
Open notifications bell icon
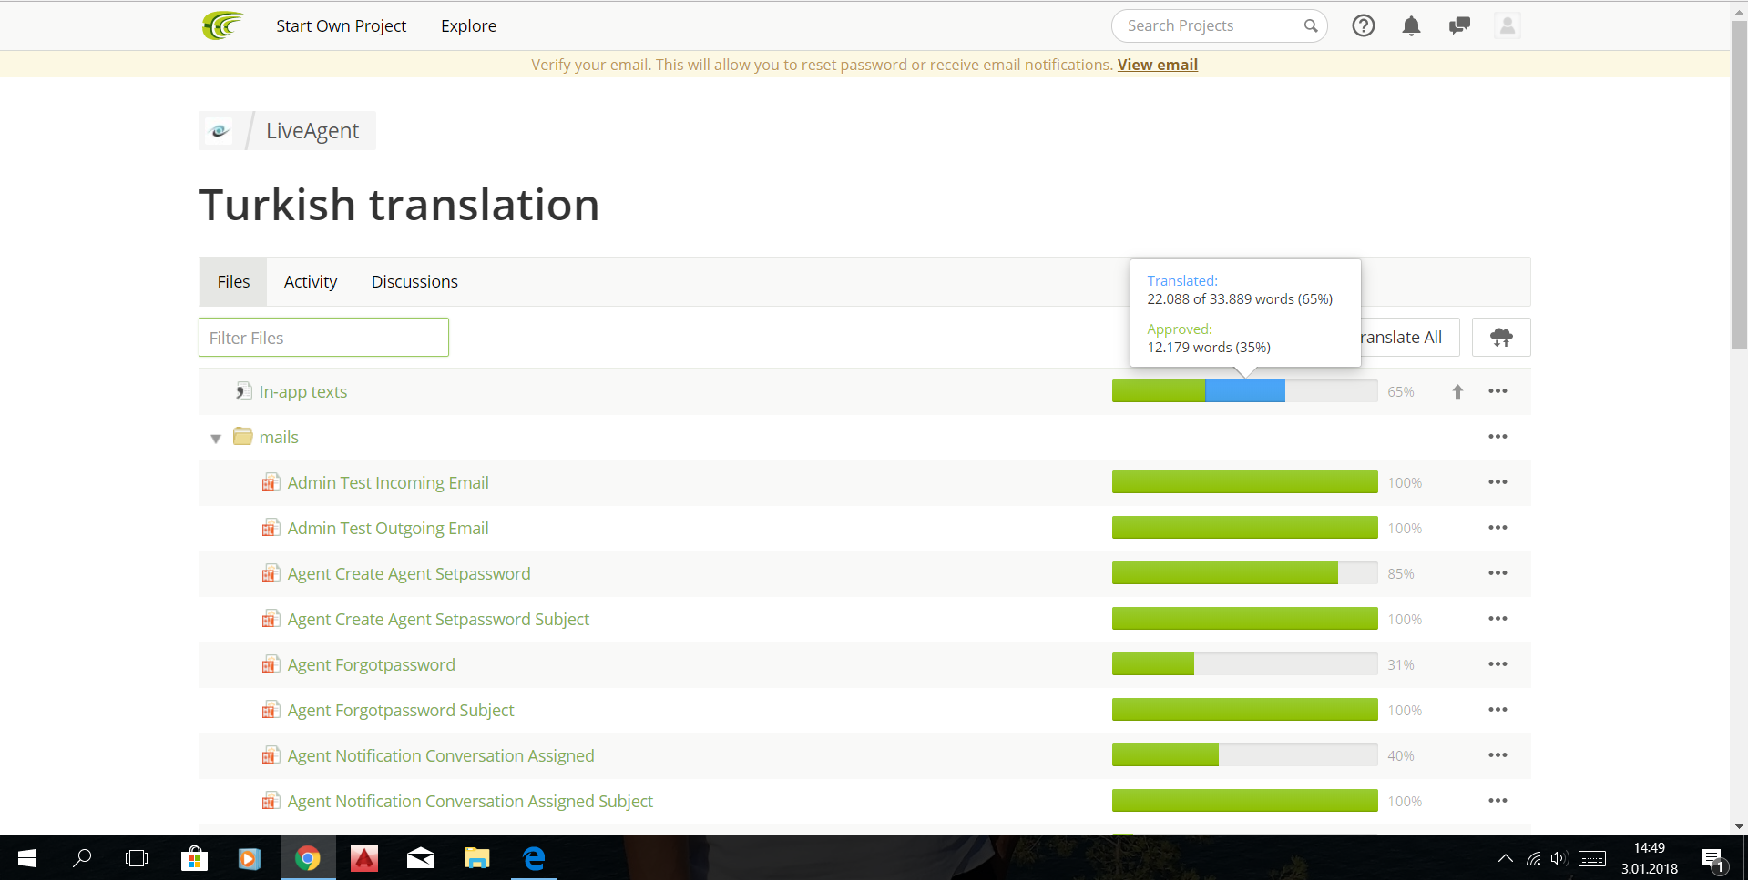(x=1411, y=25)
